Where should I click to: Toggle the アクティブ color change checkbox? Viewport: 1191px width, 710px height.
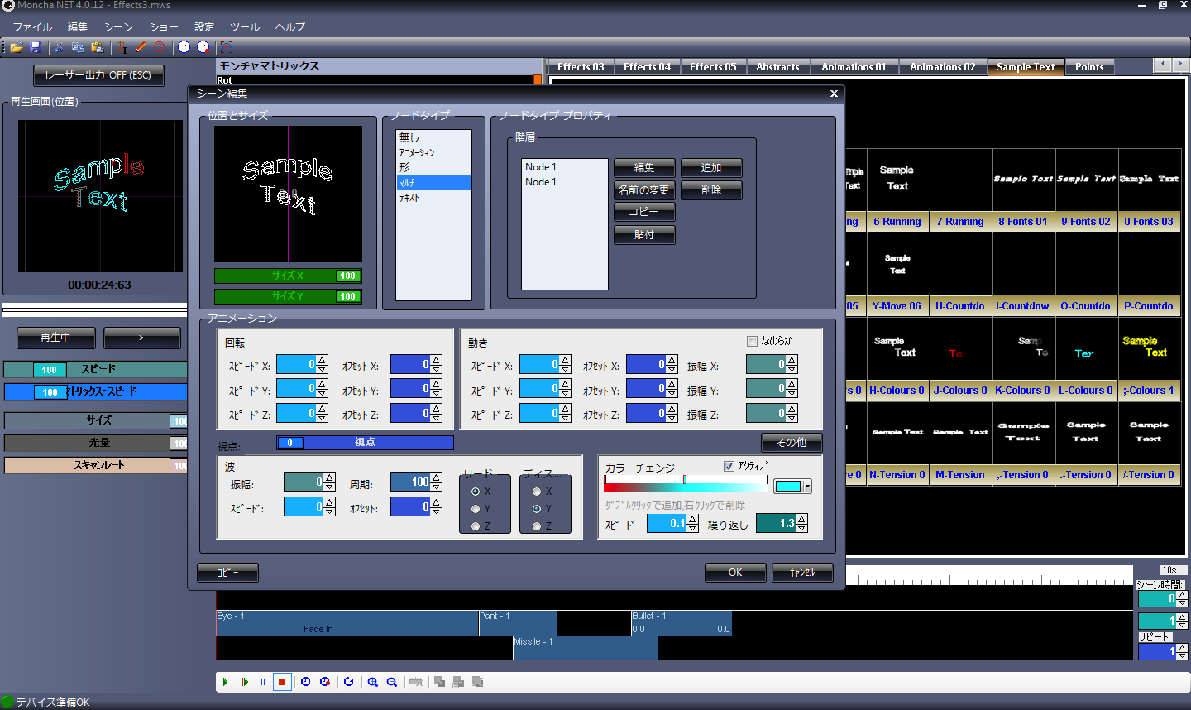pyautogui.click(x=729, y=466)
